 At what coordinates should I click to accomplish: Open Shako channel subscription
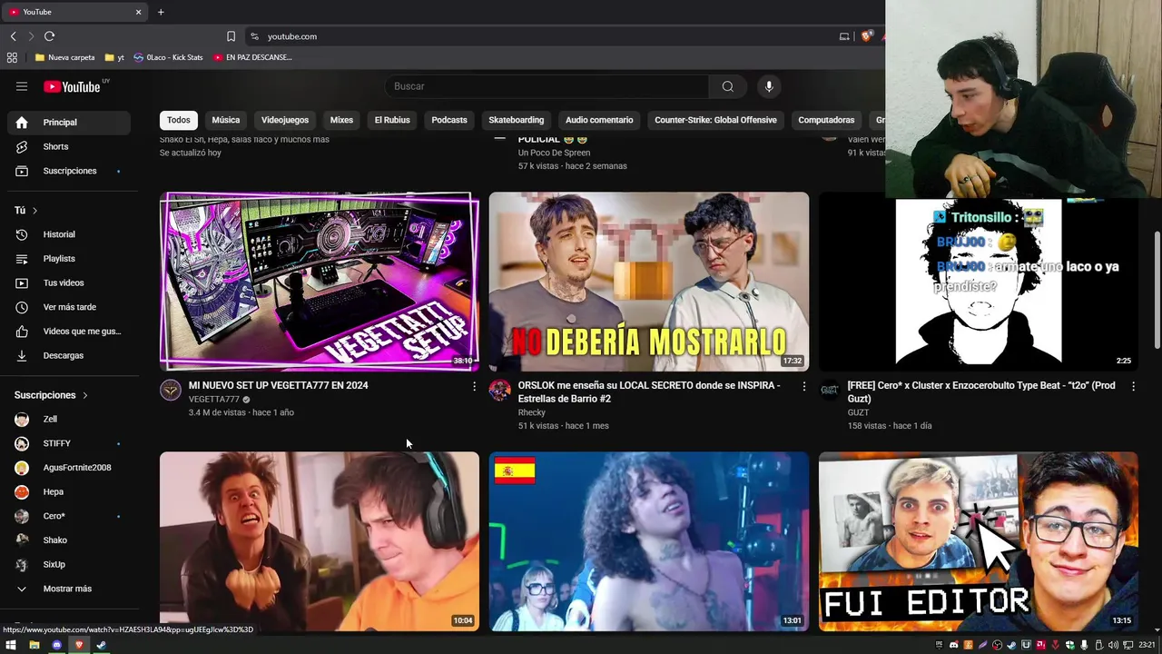[69, 540]
